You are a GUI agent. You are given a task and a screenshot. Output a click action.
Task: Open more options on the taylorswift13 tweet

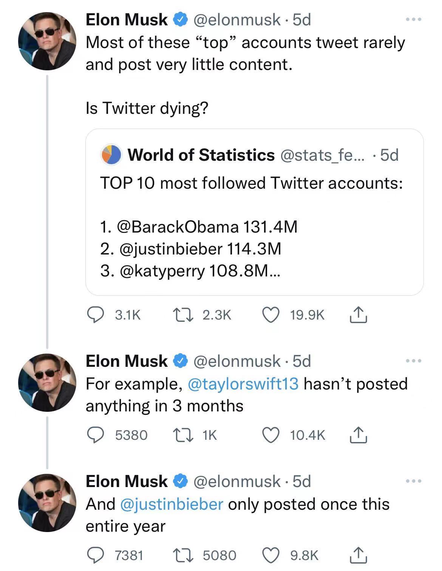(x=413, y=361)
